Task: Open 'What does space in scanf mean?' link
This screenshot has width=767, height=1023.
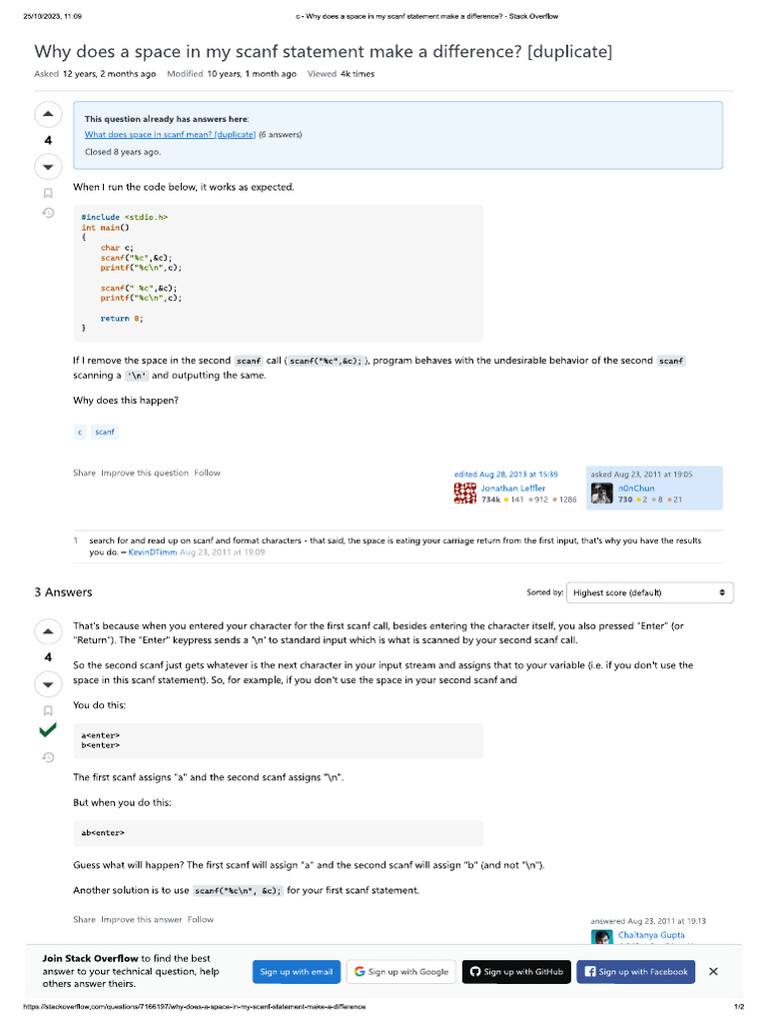Action: pyautogui.click(x=170, y=134)
